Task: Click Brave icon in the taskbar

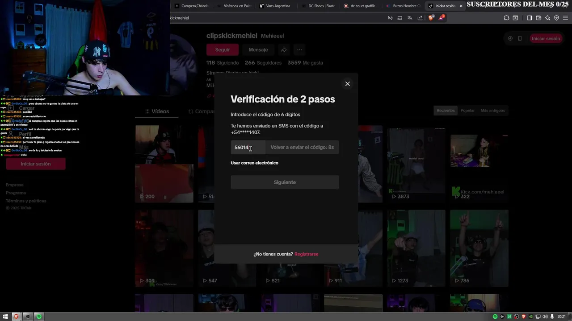Action: (x=17, y=317)
